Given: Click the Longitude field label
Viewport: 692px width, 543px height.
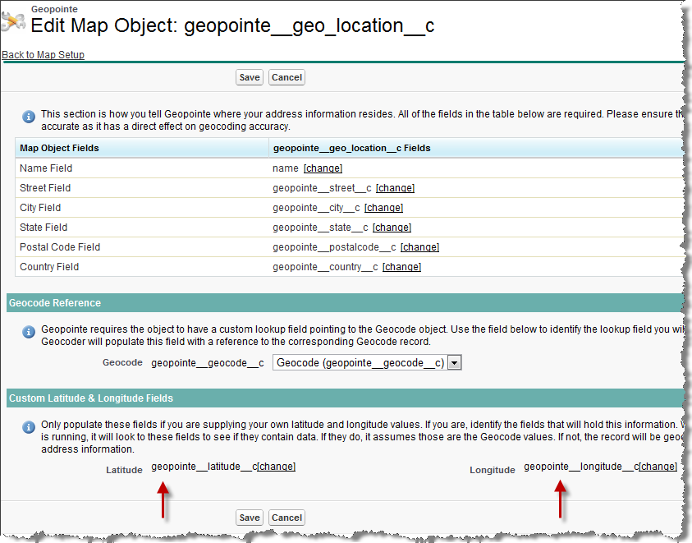Looking at the screenshot, I should click(x=492, y=470).
